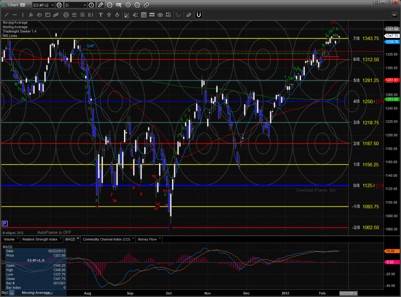Click the P marker on the chart
This screenshot has width=401, height=297.
click(x=5, y=224)
